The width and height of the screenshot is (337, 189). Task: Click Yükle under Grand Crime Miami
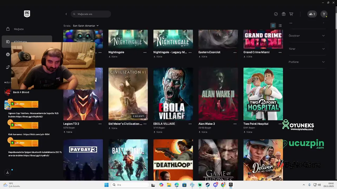(248, 57)
